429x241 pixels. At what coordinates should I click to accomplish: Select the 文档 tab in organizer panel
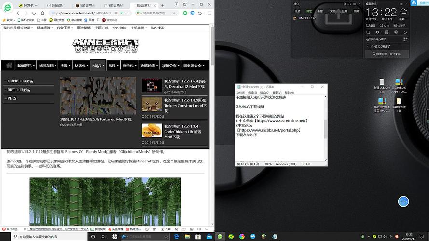click(x=332, y=11)
